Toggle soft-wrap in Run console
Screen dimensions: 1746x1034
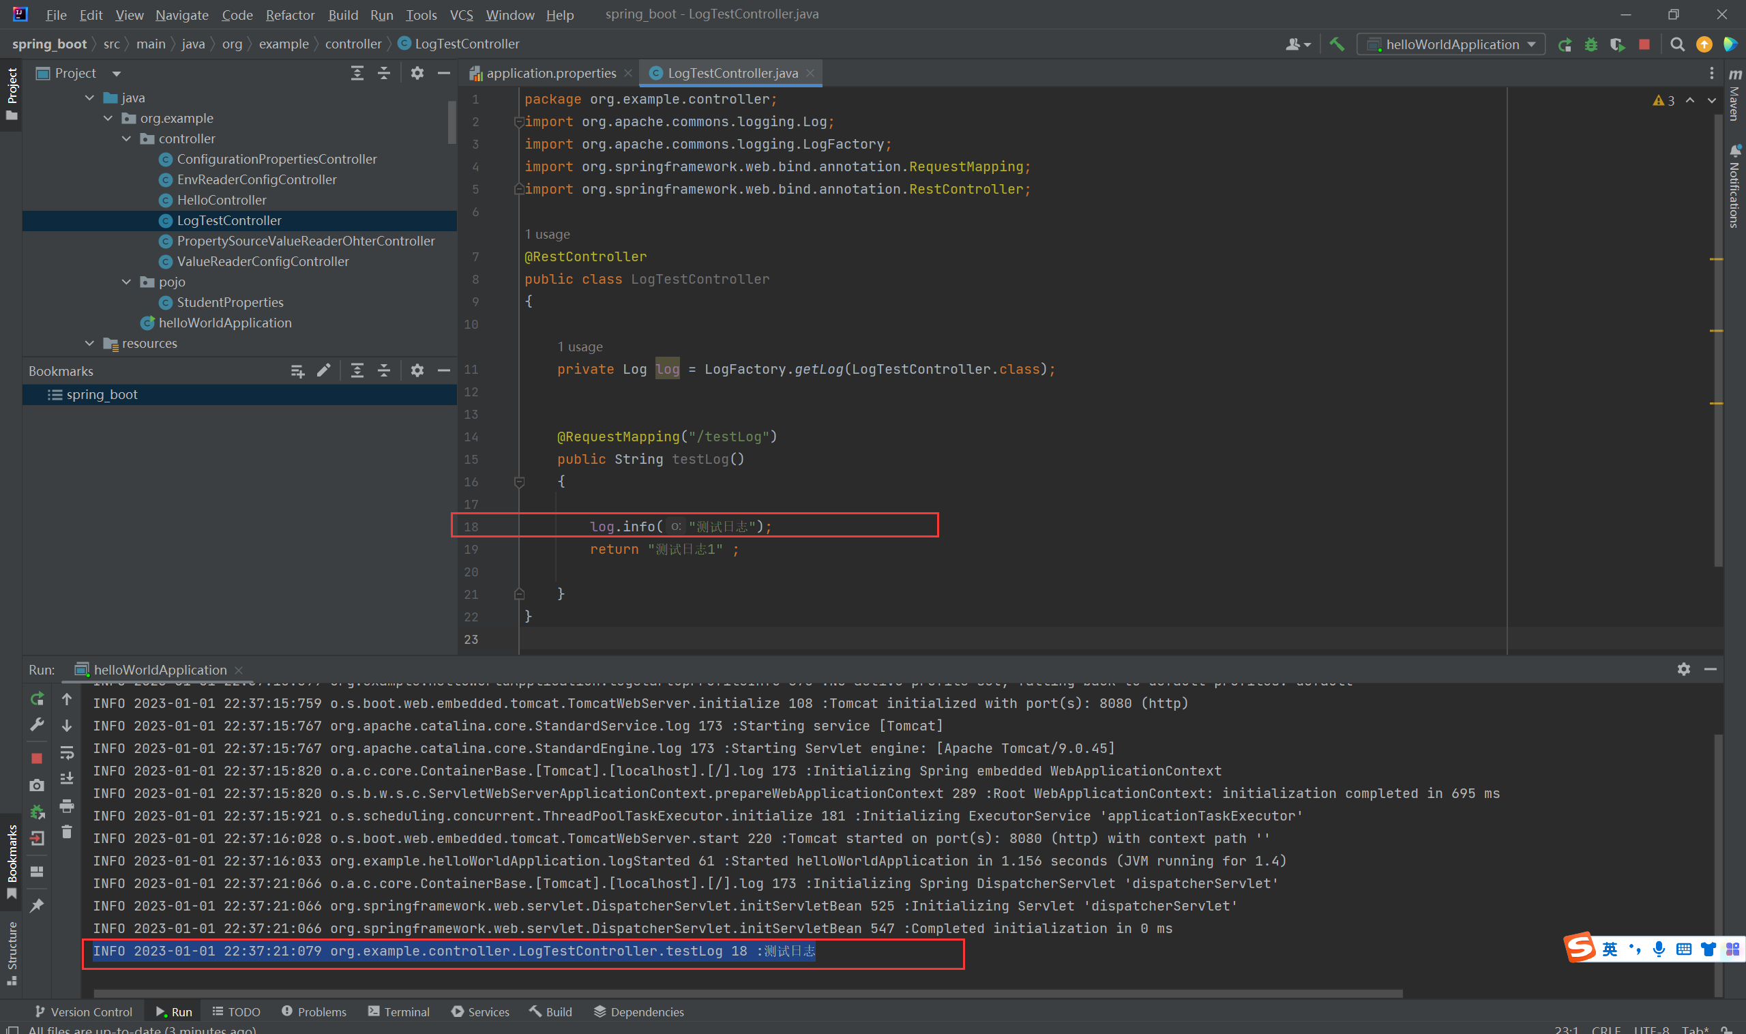(x=67, y=752)
